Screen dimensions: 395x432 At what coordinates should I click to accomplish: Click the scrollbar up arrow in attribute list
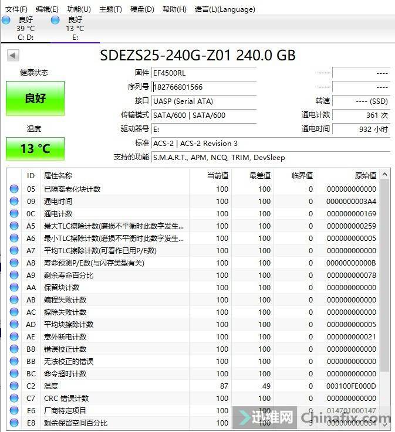pyautogui.click(x=385, y=175)
